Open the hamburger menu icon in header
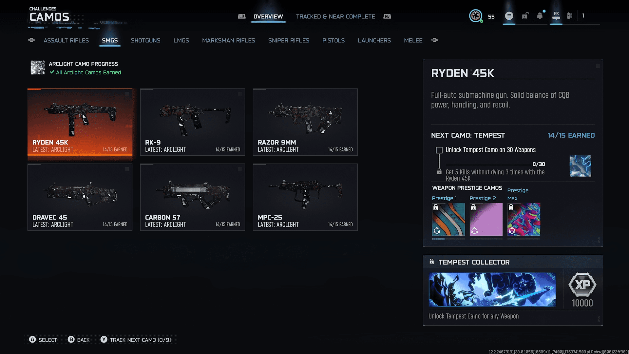Image resolution: width=629 pixels, height=354 pixels. pos(509,16)
